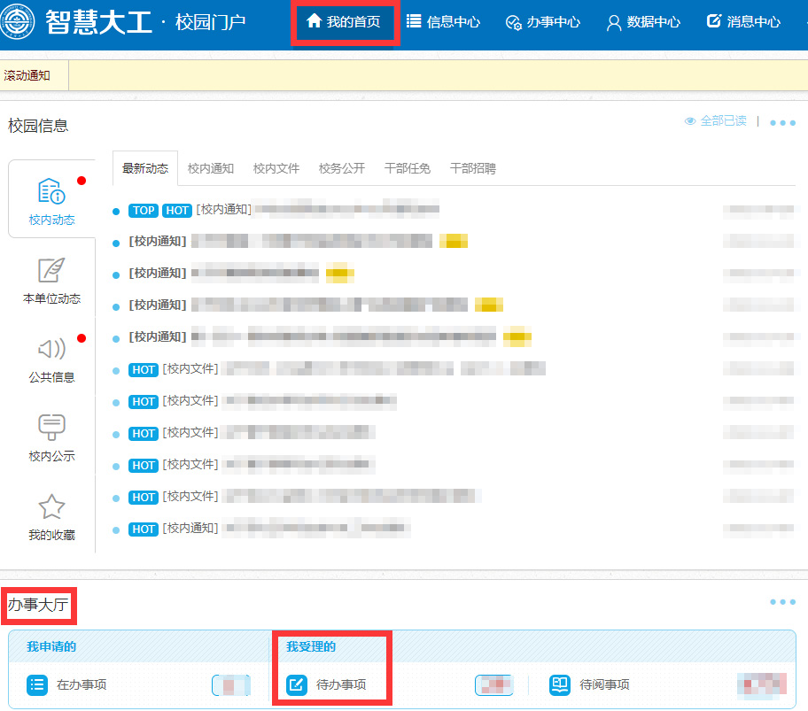Switch to the 干部任免 tab

pyautogui.click(x=408, y=168)
